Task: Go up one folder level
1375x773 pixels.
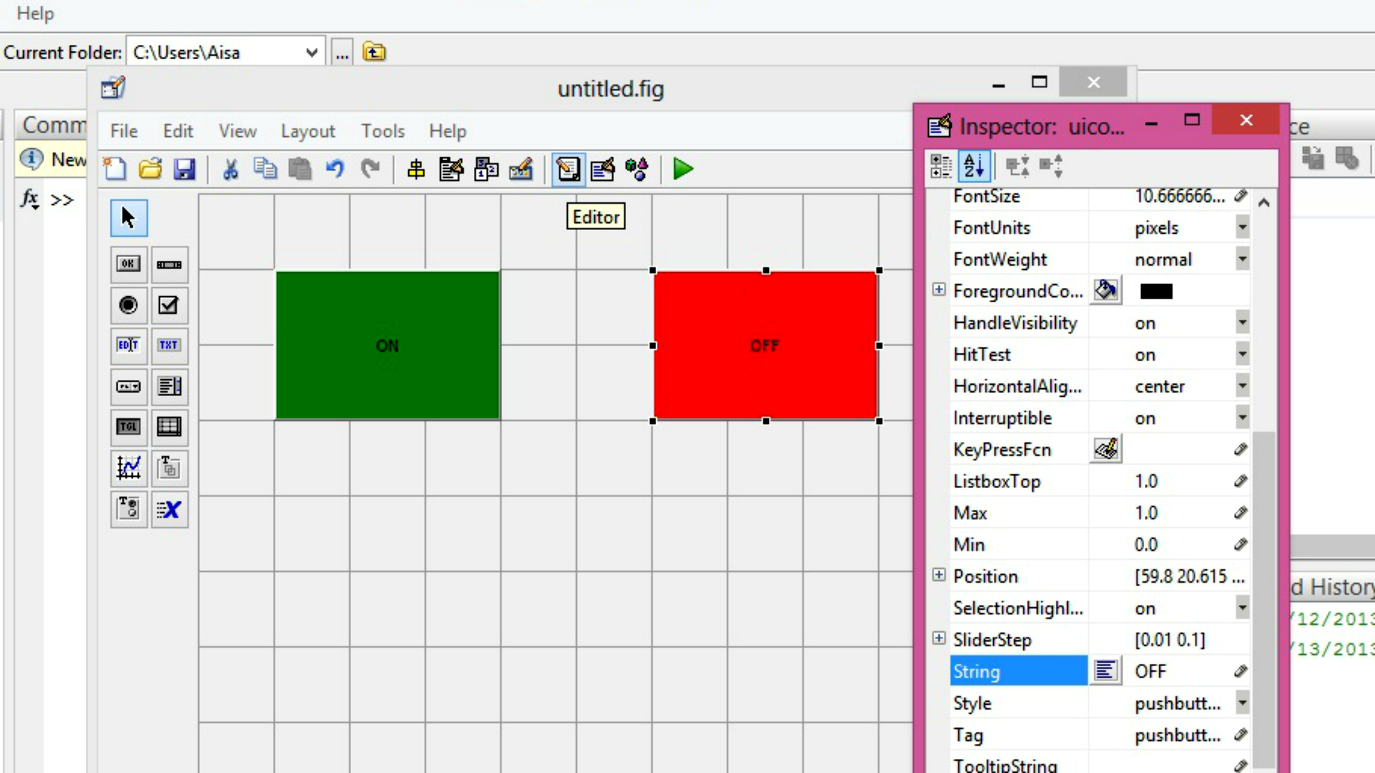Action: (373, 52)
